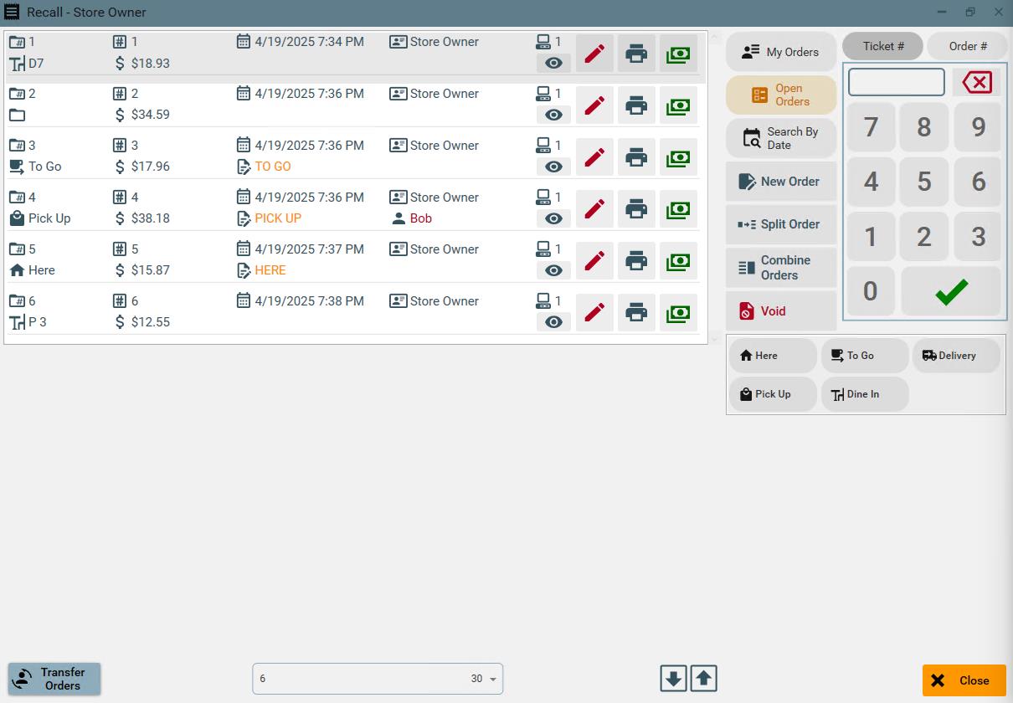Close the Recall window with orange Close button

tap(964, 680)
